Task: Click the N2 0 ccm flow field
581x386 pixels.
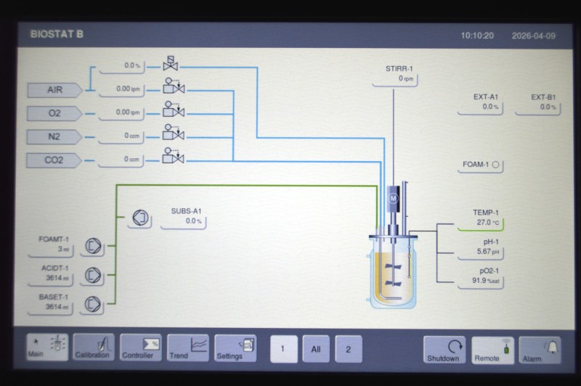Action: click(x=121, y=136)
